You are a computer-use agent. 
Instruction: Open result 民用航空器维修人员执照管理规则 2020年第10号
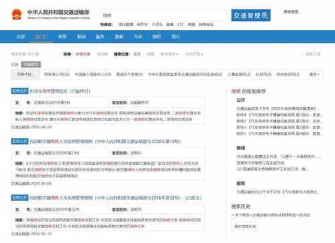pyautogui.click(x=105, y=141)
